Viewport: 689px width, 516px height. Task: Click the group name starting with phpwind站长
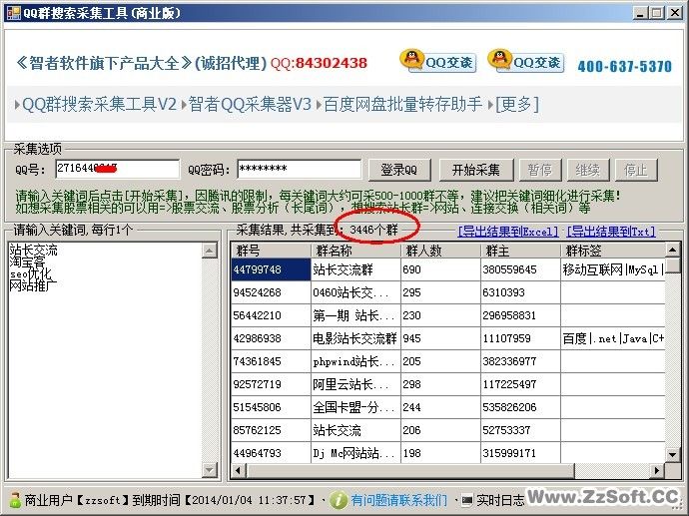click(355, 361)
